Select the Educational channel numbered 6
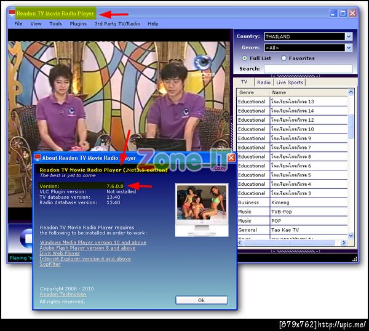Screen dimensions: 369x331 click(x=292, y=165)
